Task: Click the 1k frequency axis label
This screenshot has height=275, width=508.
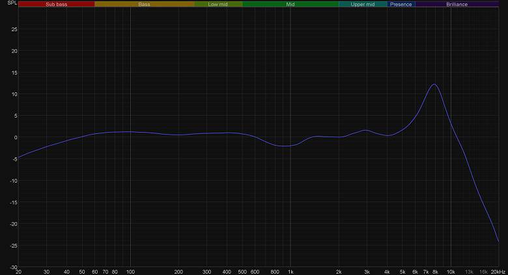Action: click(x=290, y=272)
